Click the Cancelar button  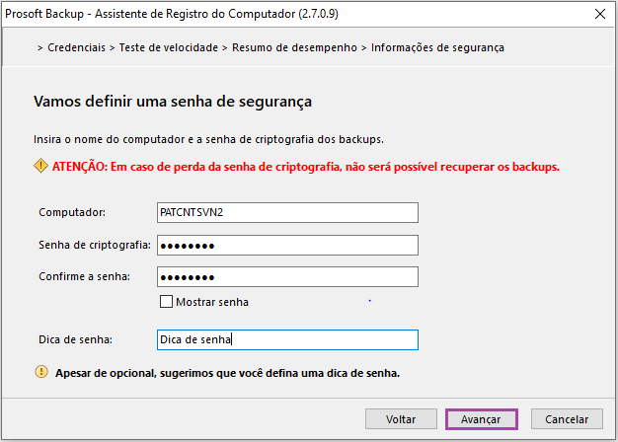[567, 419]
